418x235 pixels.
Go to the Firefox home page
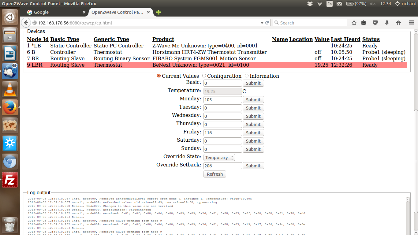[x=398, y=23]
